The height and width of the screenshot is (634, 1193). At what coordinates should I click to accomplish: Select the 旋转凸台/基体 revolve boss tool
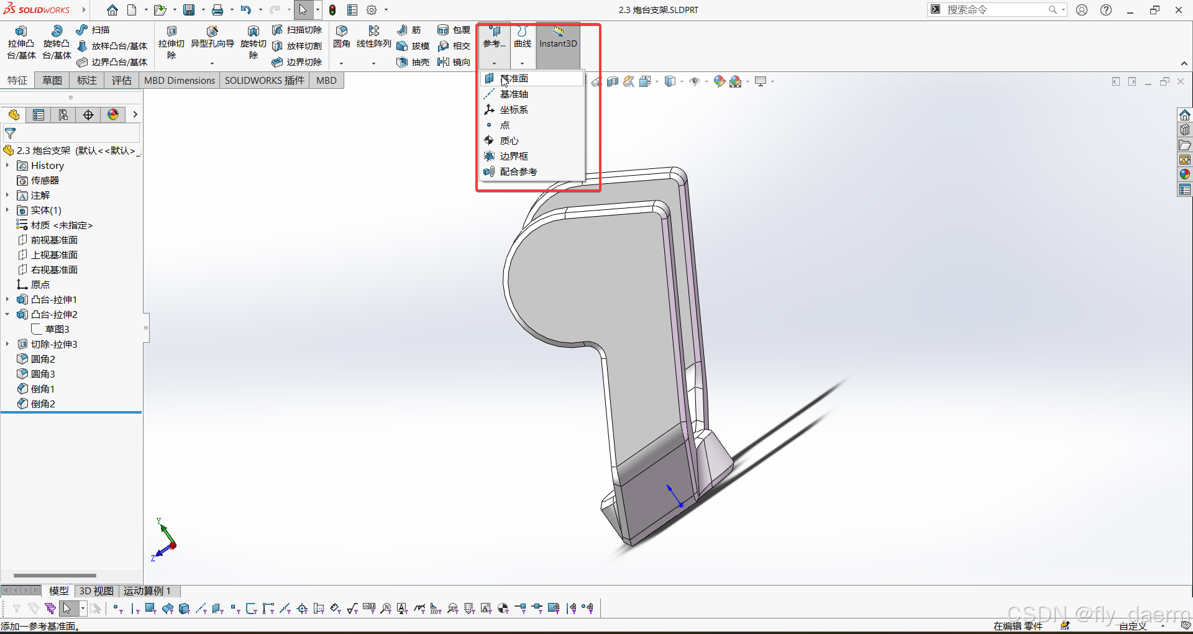(57, 42)
